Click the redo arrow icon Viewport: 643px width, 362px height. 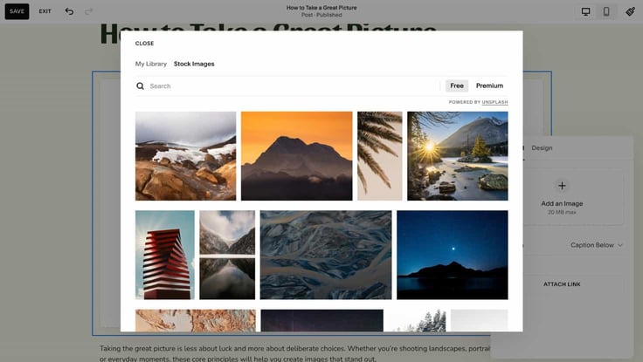click(x=88, y=11)
